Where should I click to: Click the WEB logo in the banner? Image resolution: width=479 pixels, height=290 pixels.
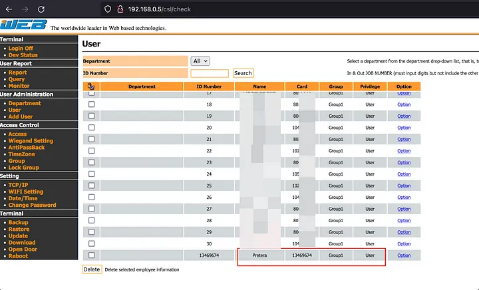23,25
